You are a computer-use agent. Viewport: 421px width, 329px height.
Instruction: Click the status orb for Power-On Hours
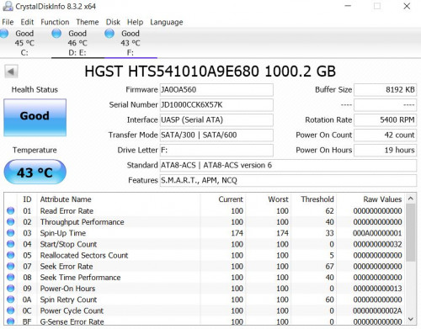11,289
